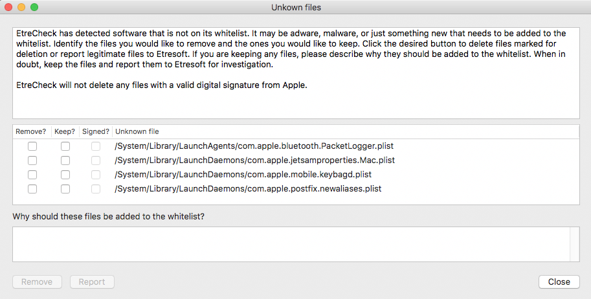The image size is (591, 299).
Task: Check Keep for bluetooth.PacketLogger.plist
Action: pos(65,146)
